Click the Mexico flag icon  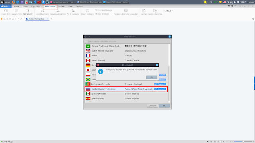[x=88, y=94]
